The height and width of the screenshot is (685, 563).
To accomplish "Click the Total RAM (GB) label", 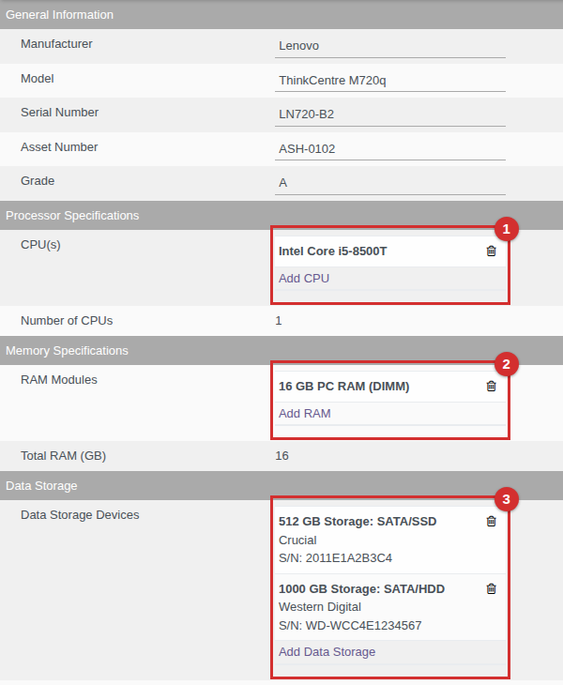I will 63,456.
